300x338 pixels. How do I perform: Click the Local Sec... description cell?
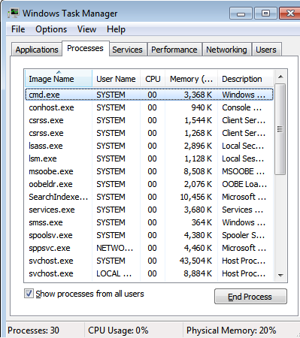click(x=243, y=146)
